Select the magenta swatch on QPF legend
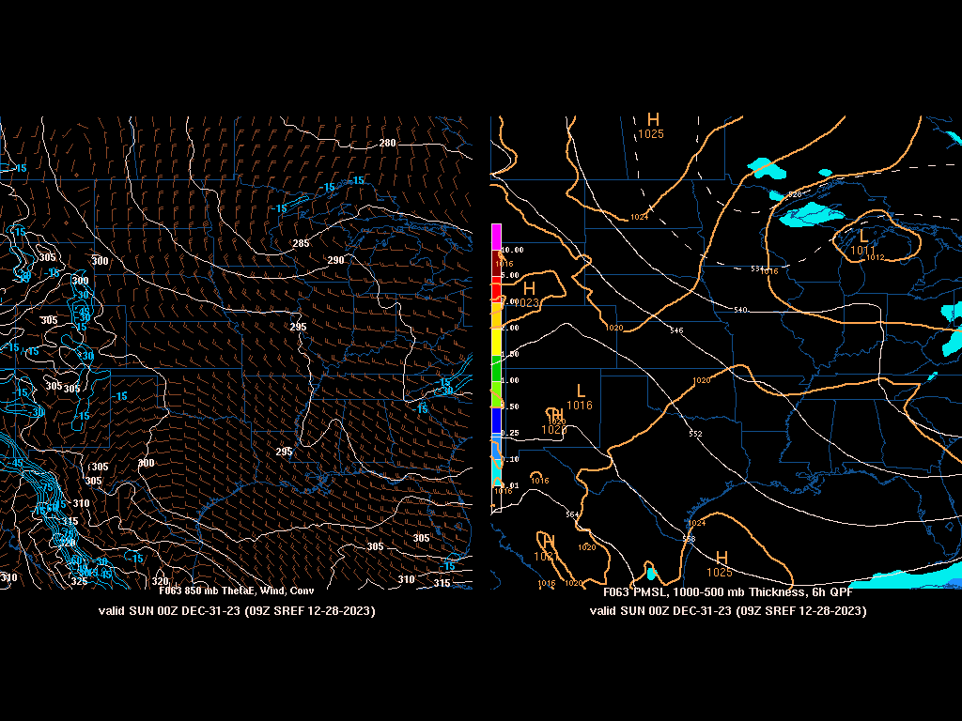 496,237
